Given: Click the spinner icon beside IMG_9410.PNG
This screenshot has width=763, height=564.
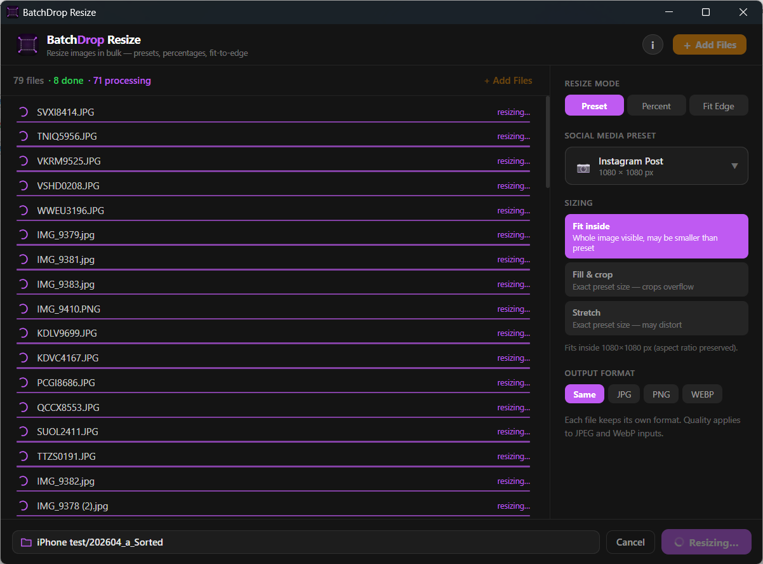Looking at the screenshot, I should point(23,309).
